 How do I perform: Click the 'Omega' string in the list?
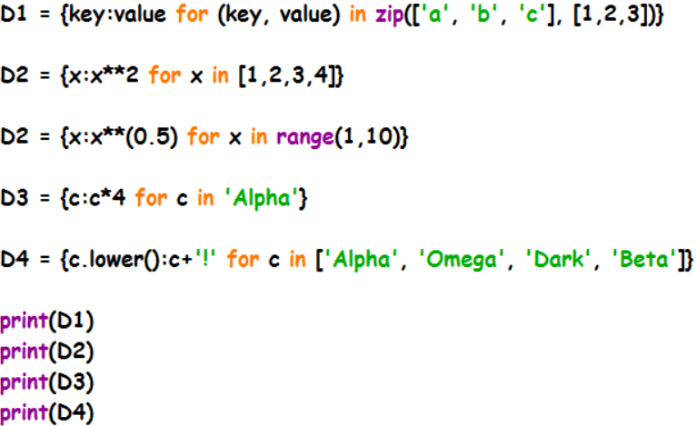click(462, 260)
